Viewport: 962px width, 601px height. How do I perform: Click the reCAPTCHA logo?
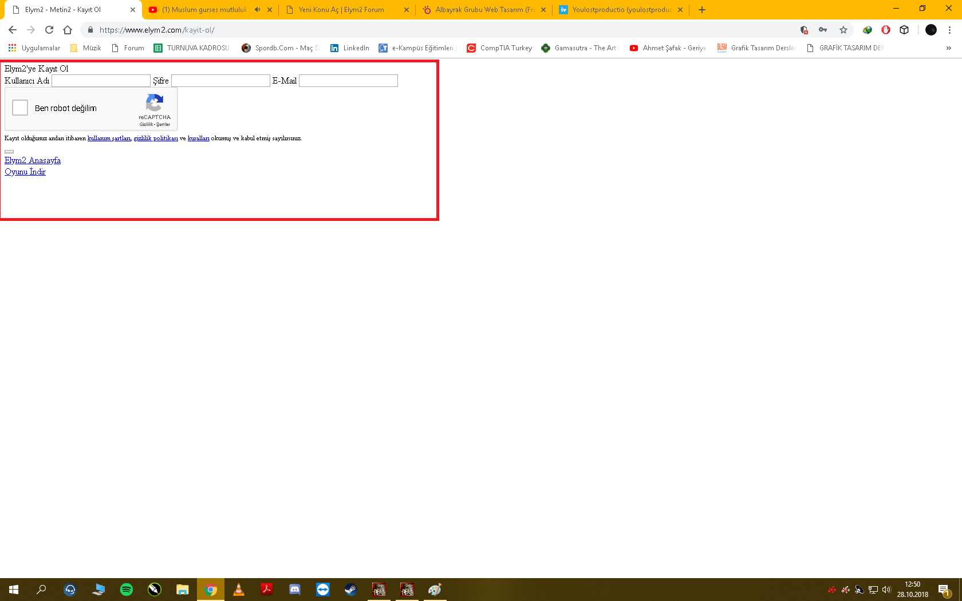155,103
